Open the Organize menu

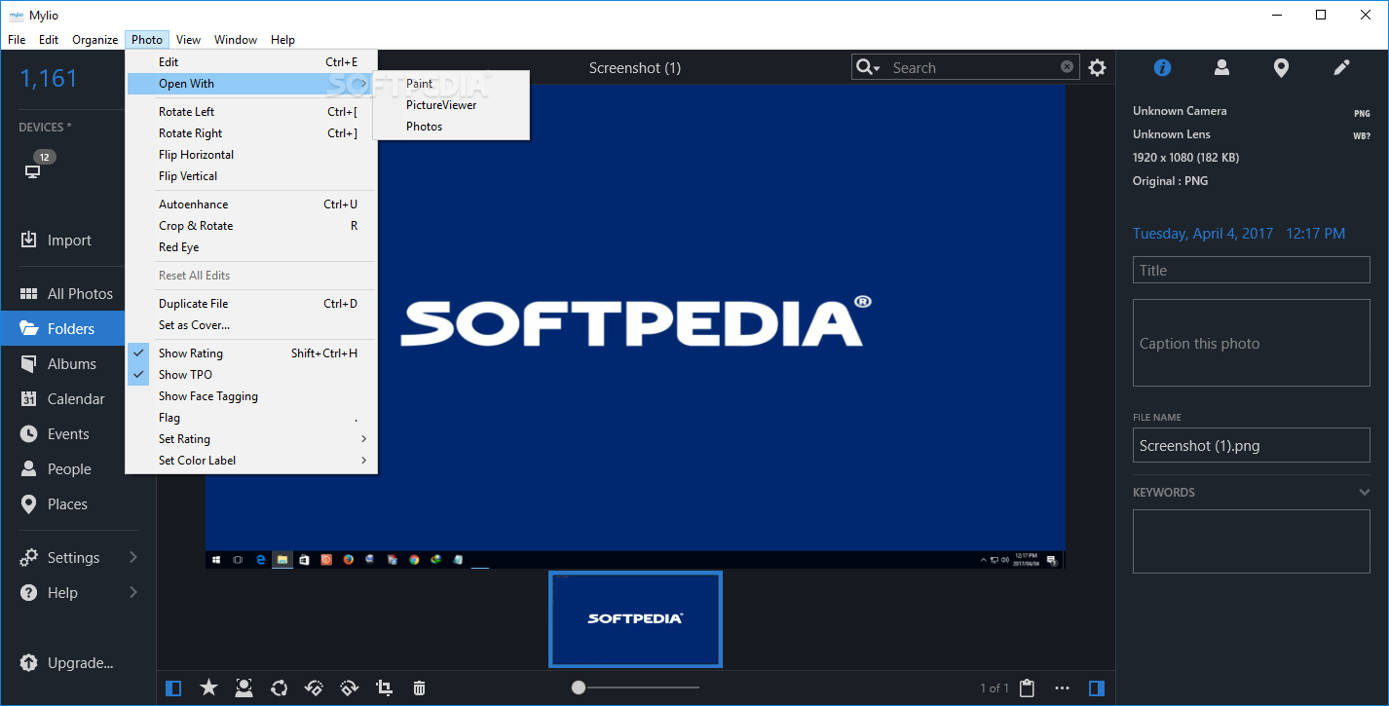tap(95, 40)
